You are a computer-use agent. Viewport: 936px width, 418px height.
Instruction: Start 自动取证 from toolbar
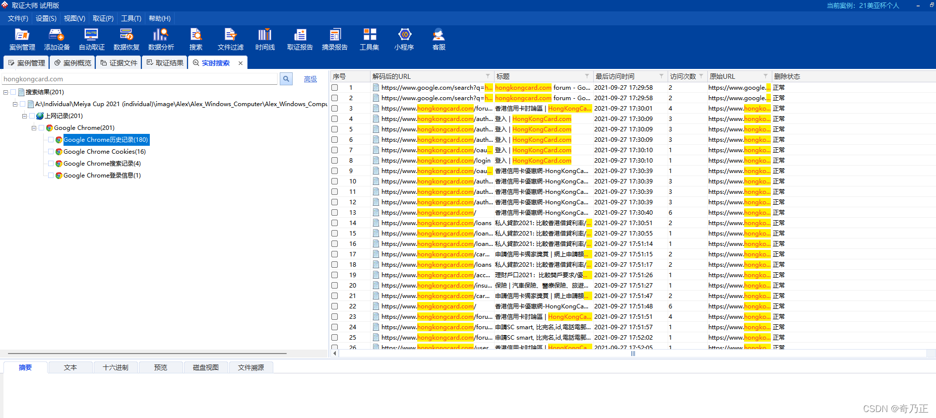pos(92,39)
